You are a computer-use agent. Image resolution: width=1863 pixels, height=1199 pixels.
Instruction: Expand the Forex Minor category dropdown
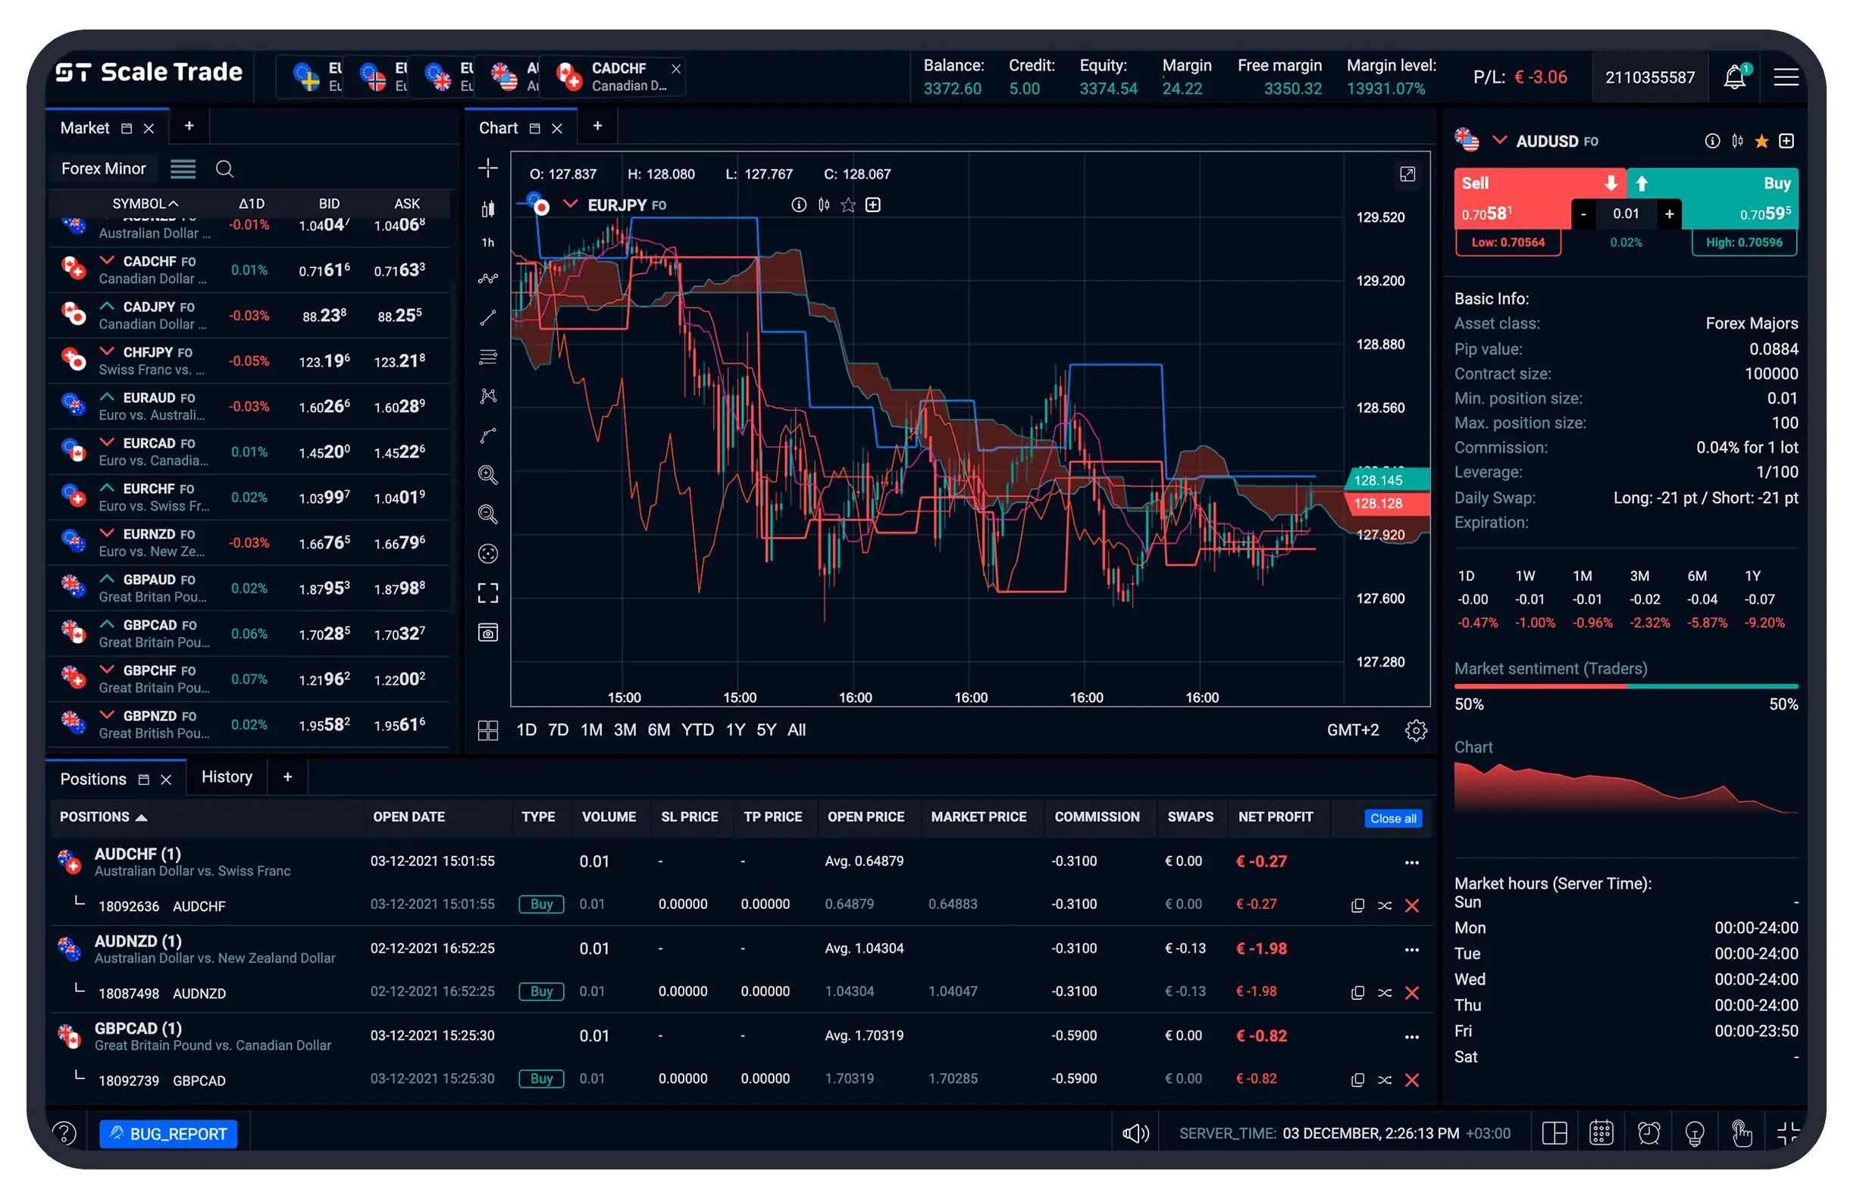(104, 169)
